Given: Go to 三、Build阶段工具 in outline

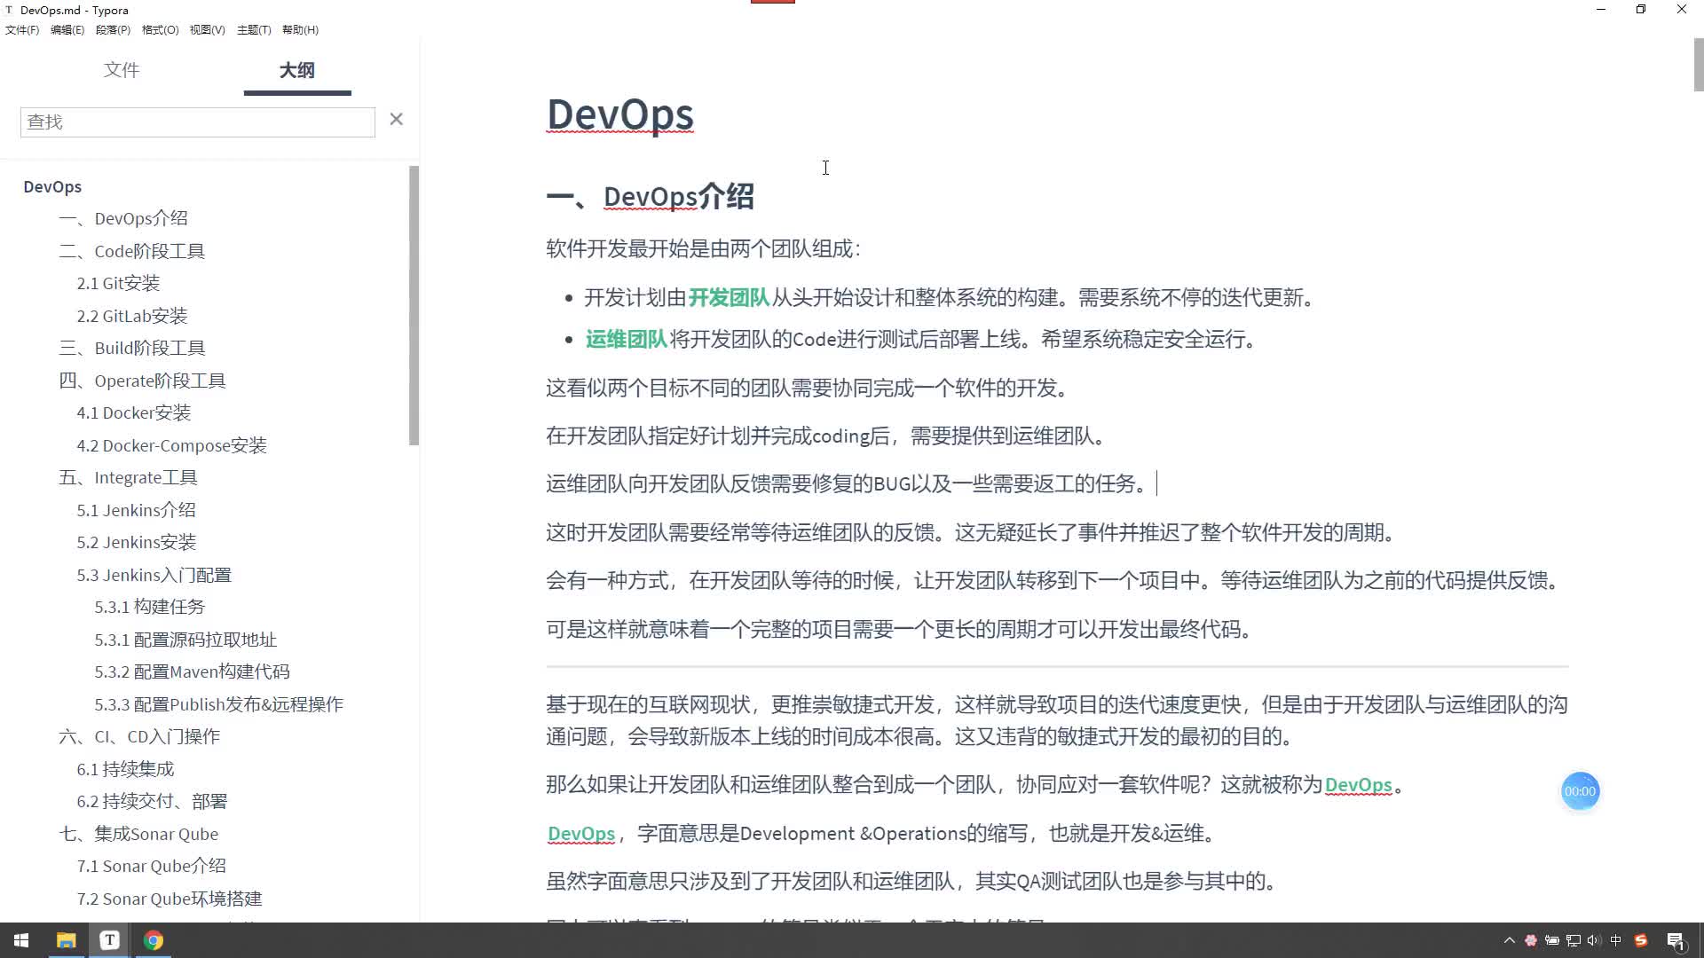Looking at the screenshot, I should pyautogui.click(x=132, y=348).
